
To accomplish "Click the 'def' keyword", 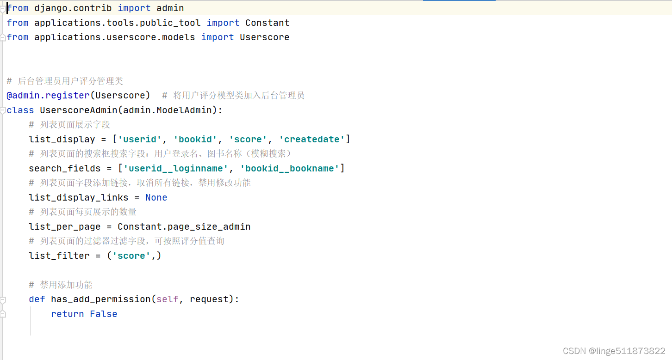I will (x=37, y=299).
